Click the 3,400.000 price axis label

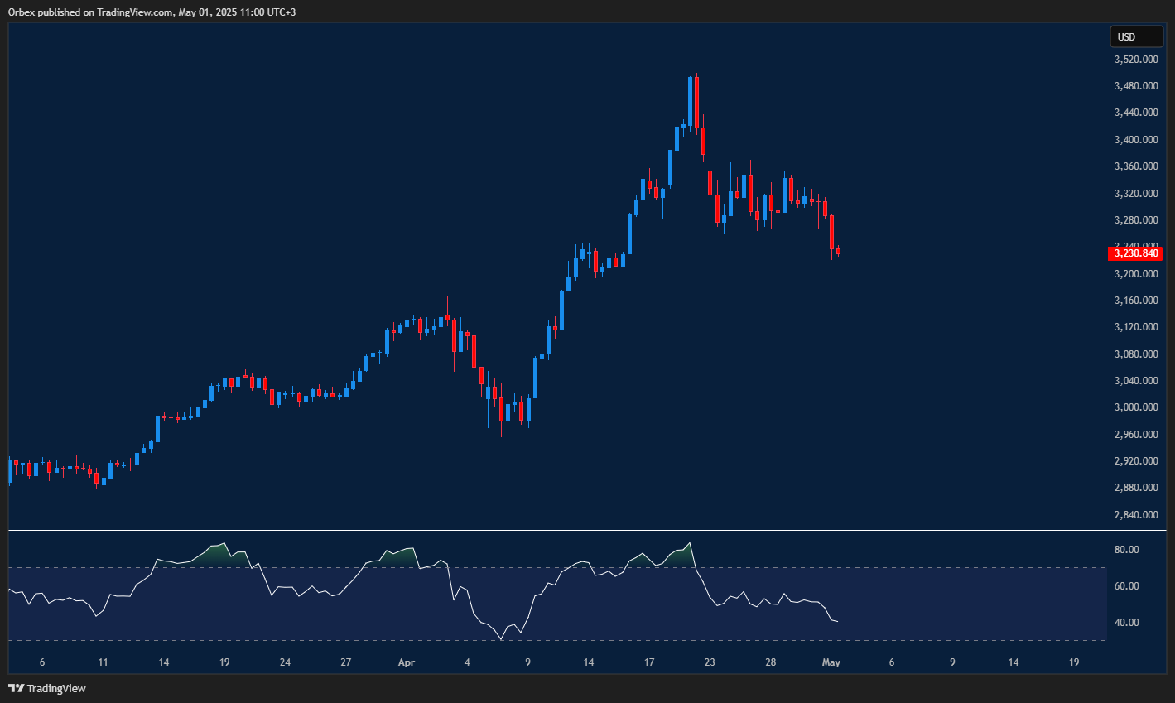(1135, 140)
